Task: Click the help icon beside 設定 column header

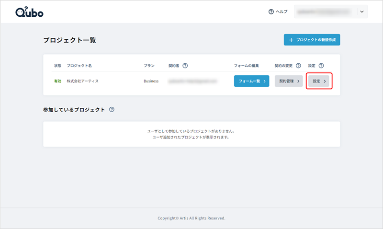Action: pos(321,66)
